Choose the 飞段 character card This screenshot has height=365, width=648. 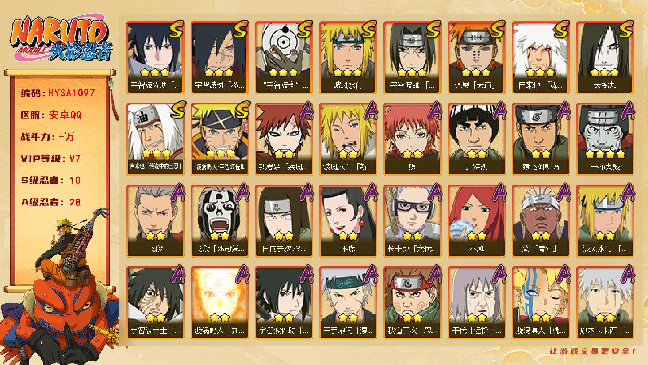tap(155, 221)
